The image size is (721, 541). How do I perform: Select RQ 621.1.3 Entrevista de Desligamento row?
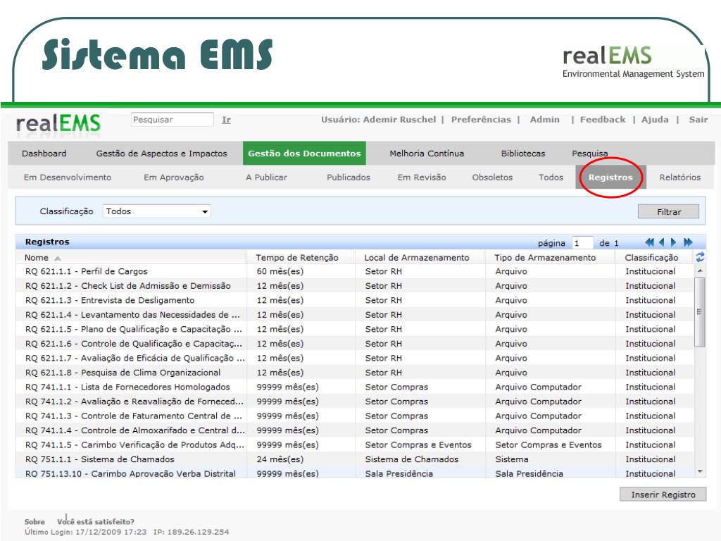[x=355, y=300]
